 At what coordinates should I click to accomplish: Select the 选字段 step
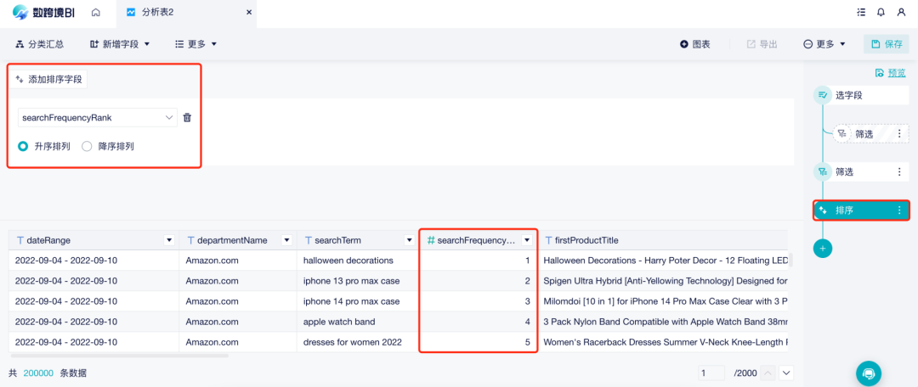(860, 95)
